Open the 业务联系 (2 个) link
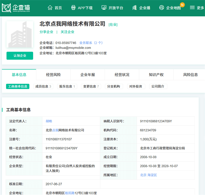205x195 pixels. 91,43
